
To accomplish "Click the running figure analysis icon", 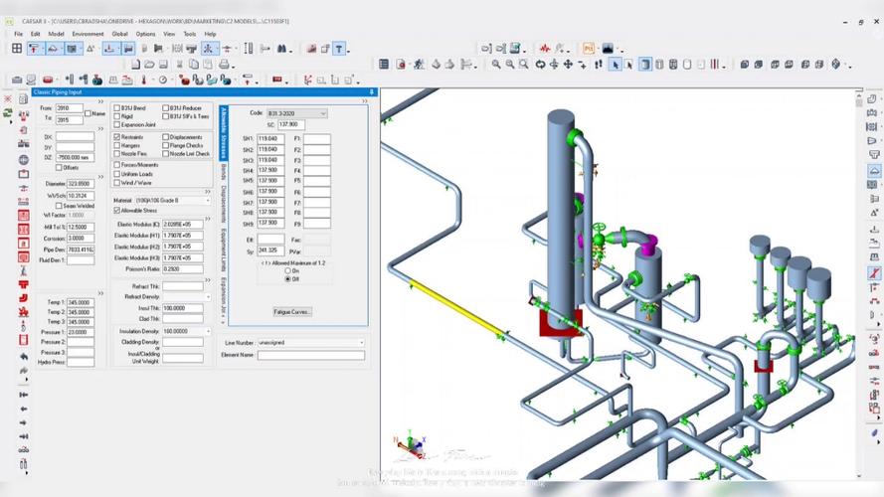I will click(419, 65).
